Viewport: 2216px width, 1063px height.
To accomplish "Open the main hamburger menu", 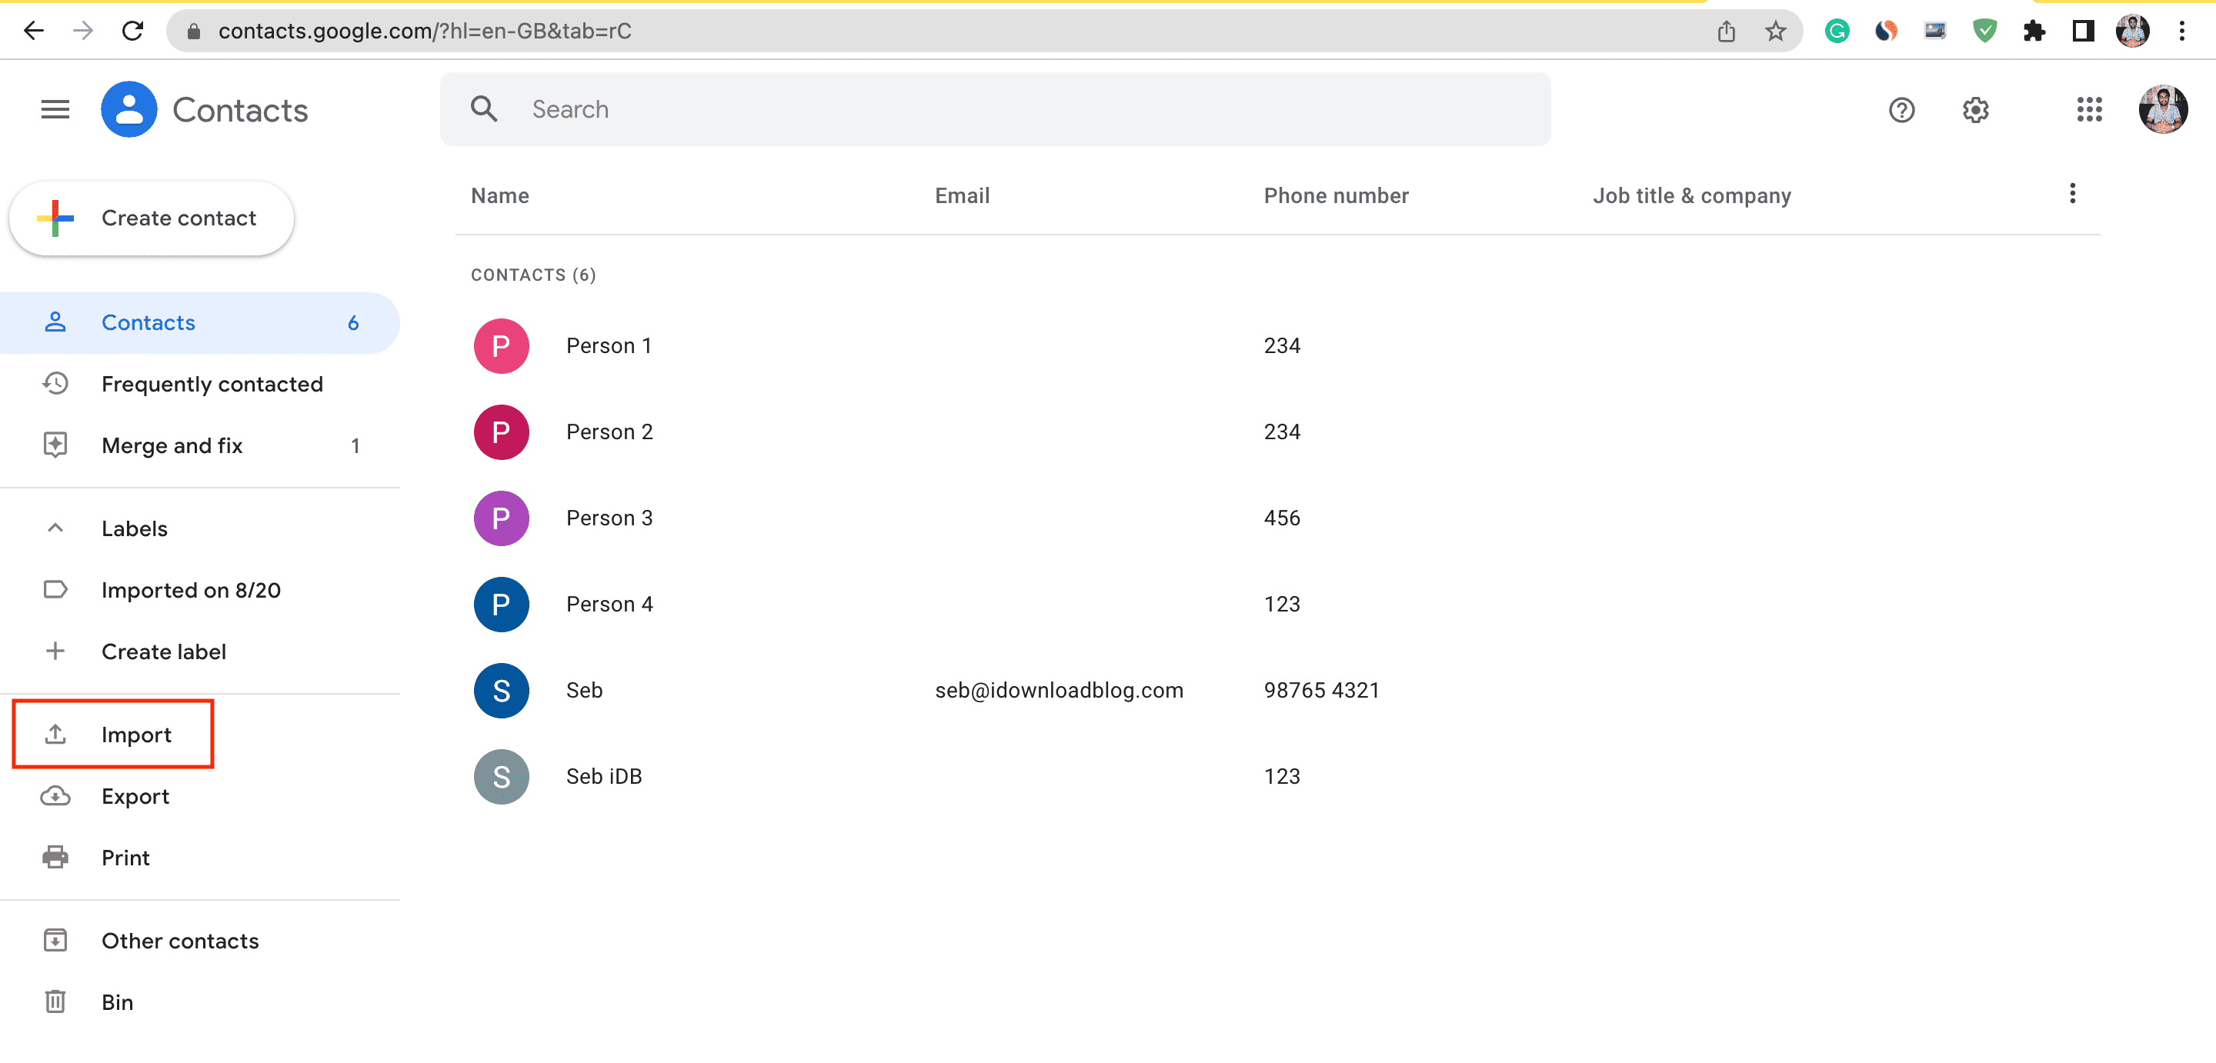I will pos(55,109).
